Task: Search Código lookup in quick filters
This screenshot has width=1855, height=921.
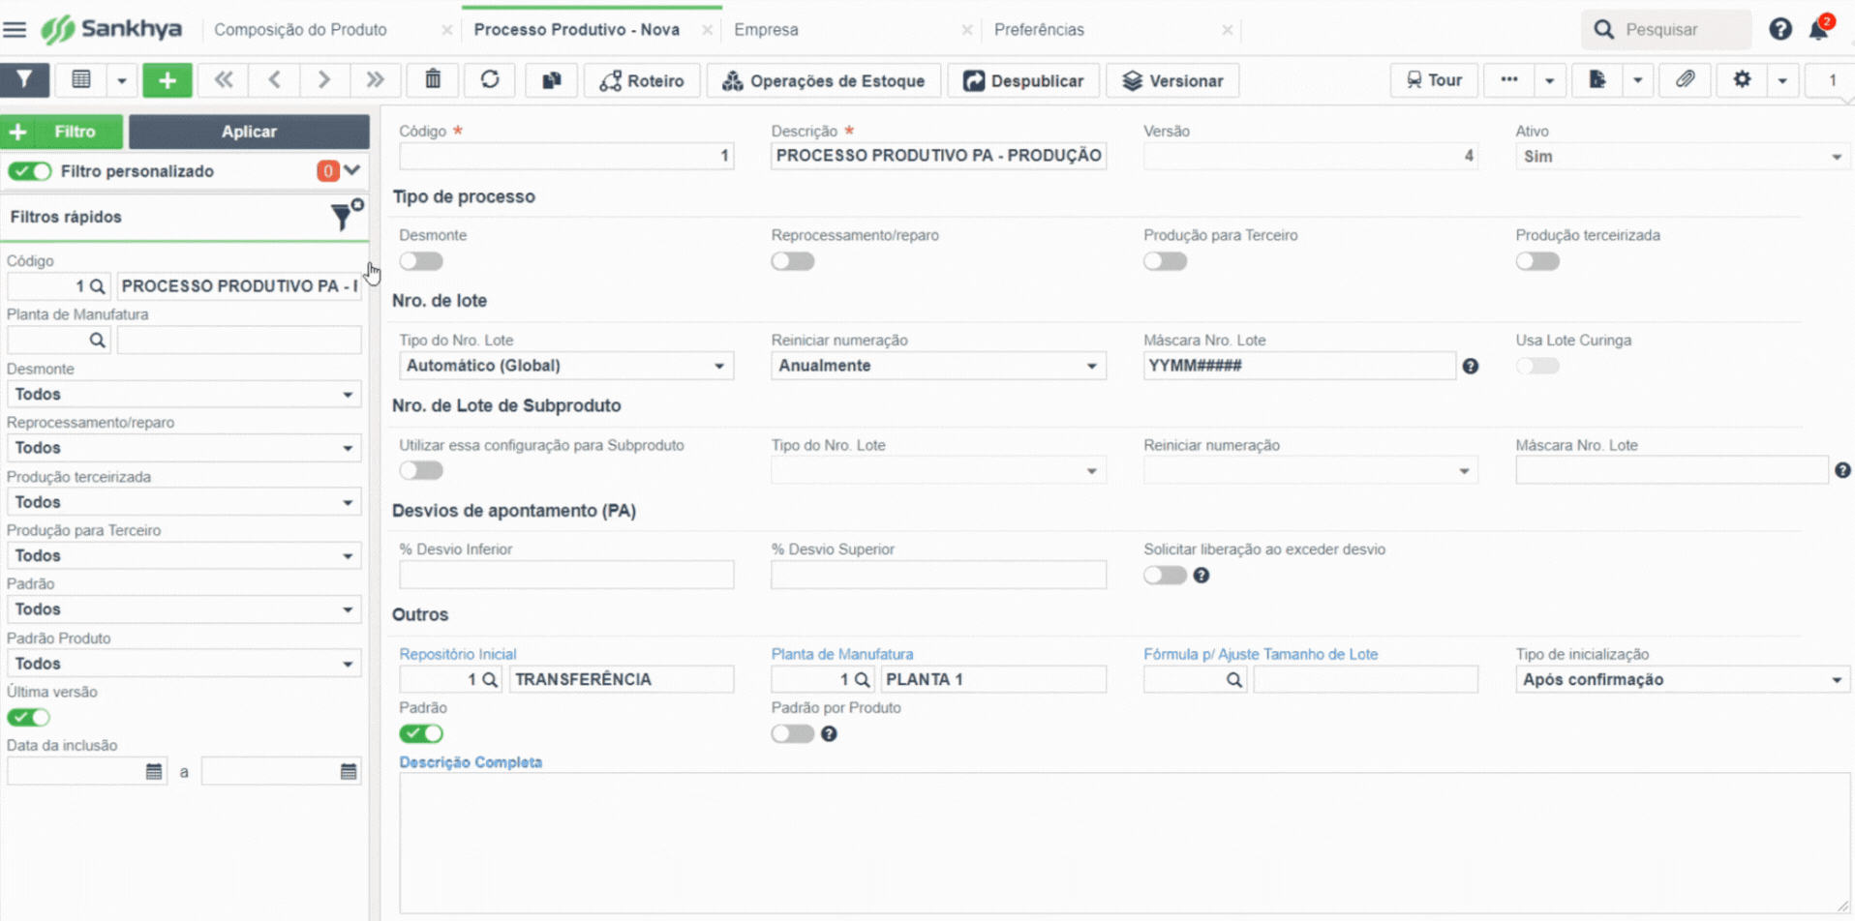Action: tap(97, 286)
